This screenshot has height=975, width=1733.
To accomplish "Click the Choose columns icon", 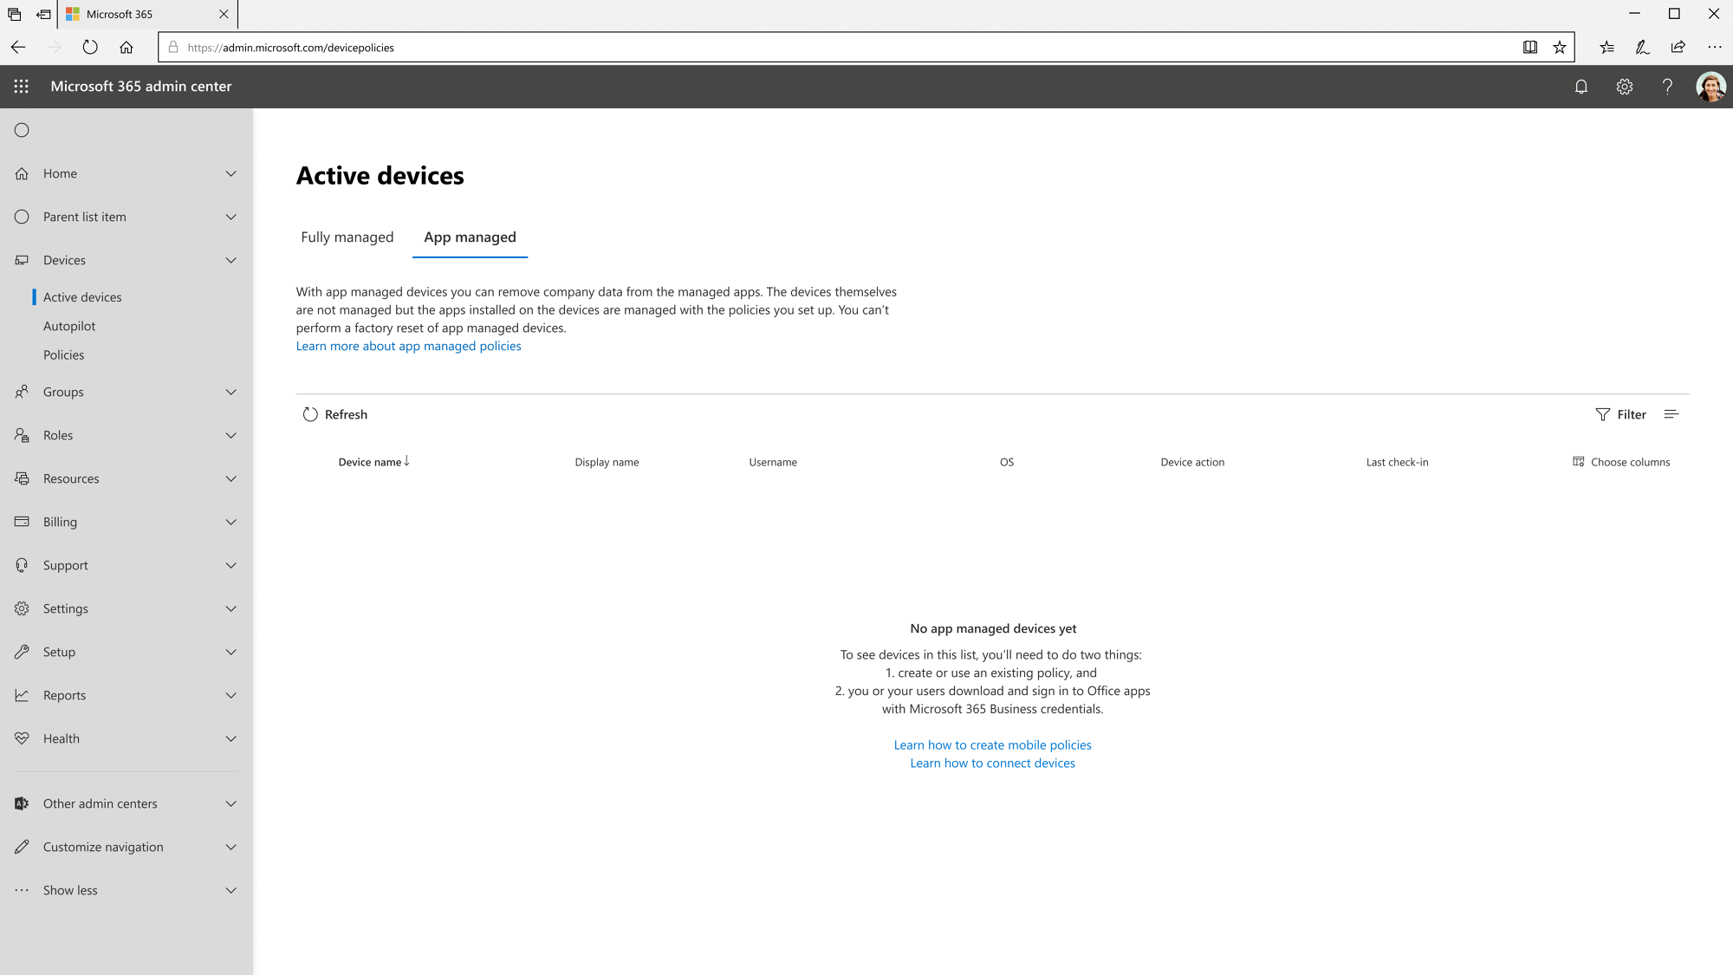I will tap(1579, 461).
